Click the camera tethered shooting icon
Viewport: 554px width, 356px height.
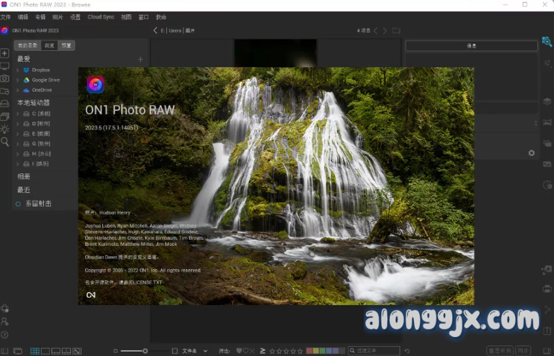point(5,78)
